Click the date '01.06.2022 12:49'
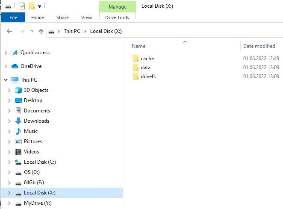Image resolution: width=283 pixels, height=209 pixels. (261, 59)
